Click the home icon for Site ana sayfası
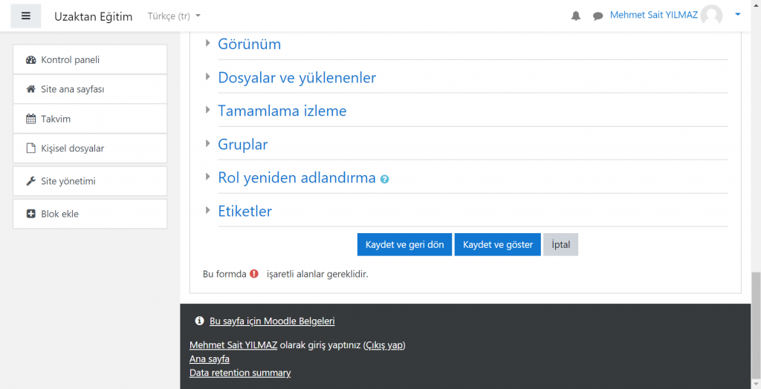This screenshot has width=761, height=389. (31, 89)
